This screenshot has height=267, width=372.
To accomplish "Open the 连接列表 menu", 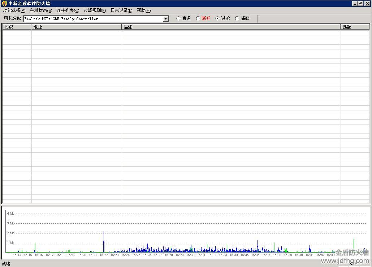I will (x=68, y=10).
